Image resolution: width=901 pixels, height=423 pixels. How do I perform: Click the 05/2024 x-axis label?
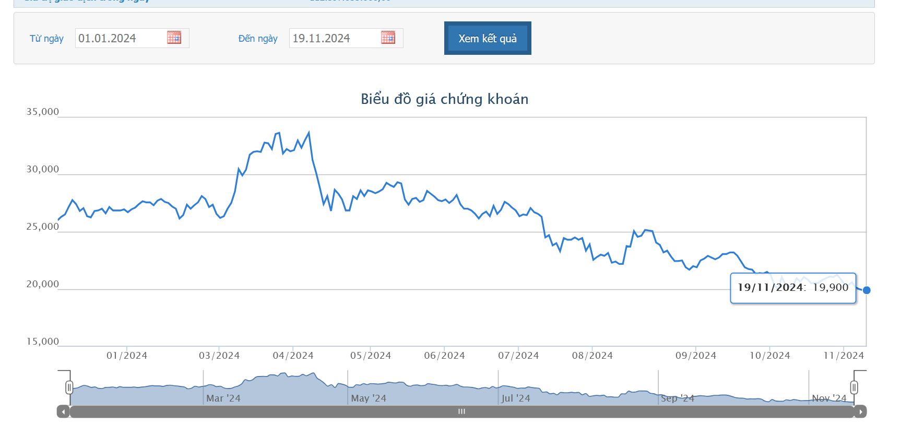click(371, 356)
